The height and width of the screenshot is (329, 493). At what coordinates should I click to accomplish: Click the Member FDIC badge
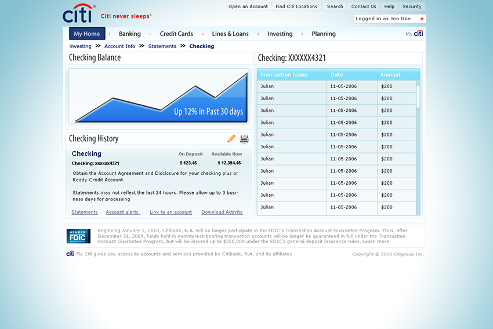pyautogui.click(x=78, y=236)
